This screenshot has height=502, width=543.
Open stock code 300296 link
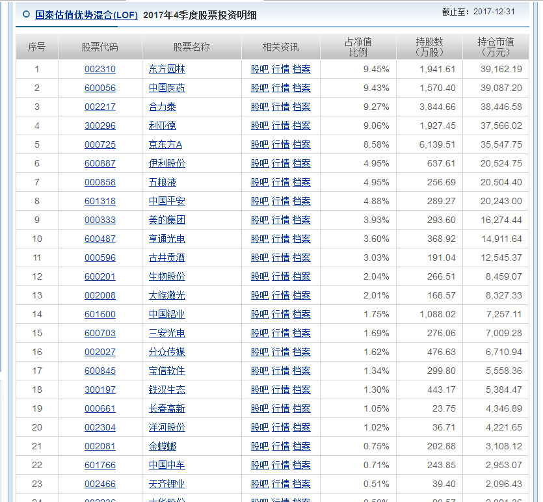point(100,125)
